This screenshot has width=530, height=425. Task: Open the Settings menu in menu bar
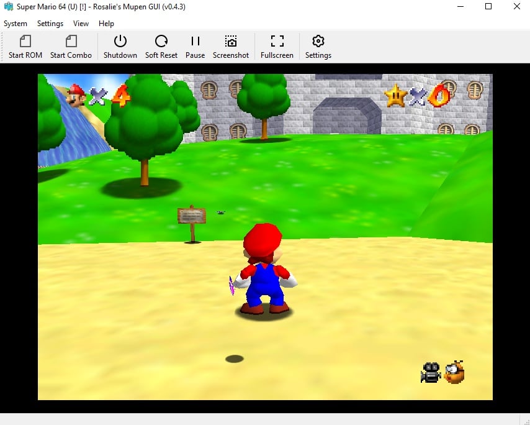[x=50, y=24]
